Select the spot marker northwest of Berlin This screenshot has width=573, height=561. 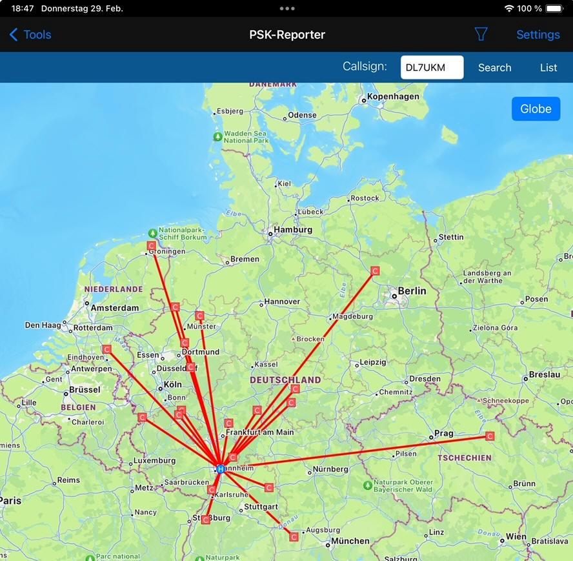click(375, 271)
